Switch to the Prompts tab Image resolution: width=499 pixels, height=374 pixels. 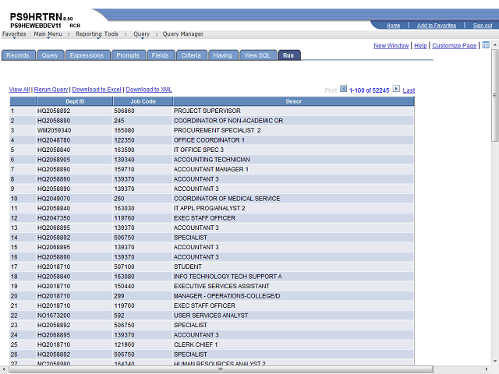pyautogui.click(x=128, y=55)
